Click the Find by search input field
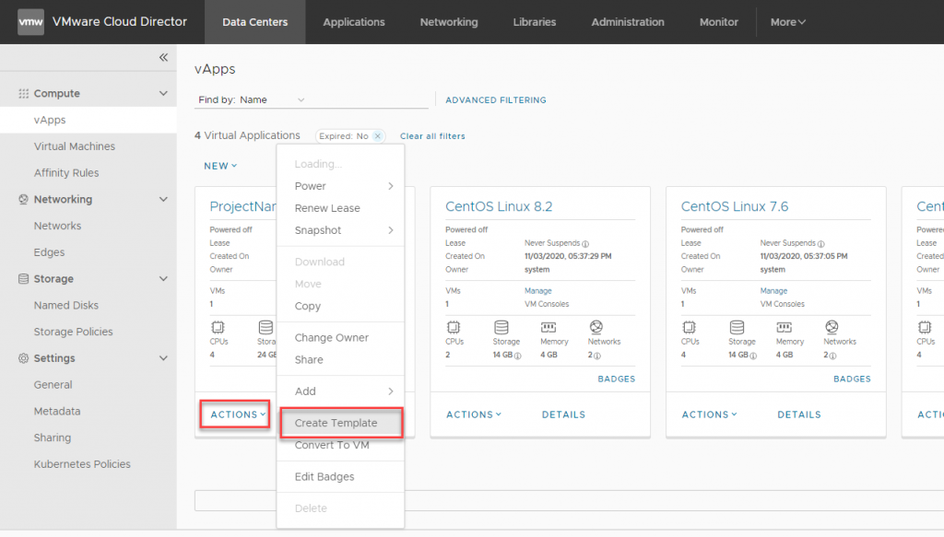Screen dimensions: 944x537 click(370, 99)
